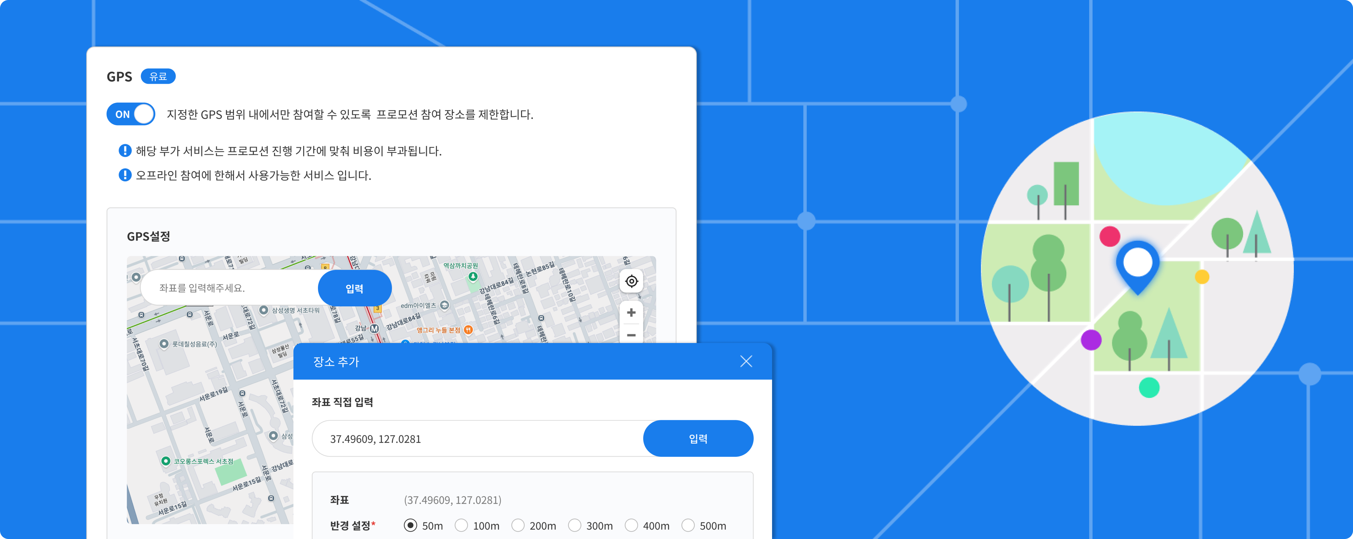This screenshot has width=1353, height=539.
Task: Zoom out with the map minus button
Action: pos(631,335)
